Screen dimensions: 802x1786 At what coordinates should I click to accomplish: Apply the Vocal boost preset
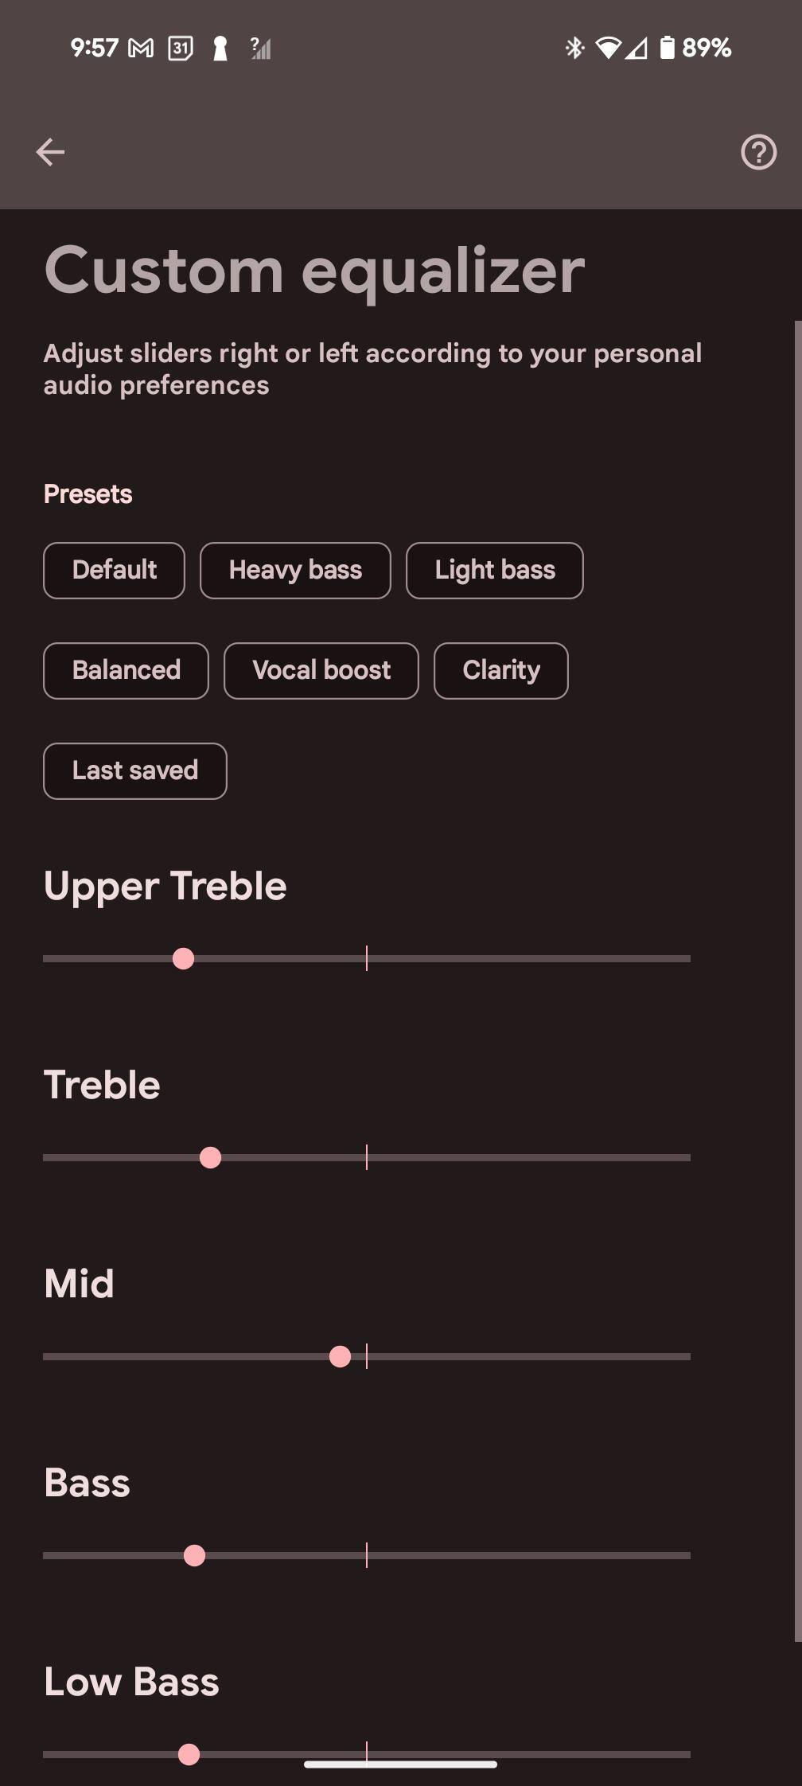click(321, 670)
